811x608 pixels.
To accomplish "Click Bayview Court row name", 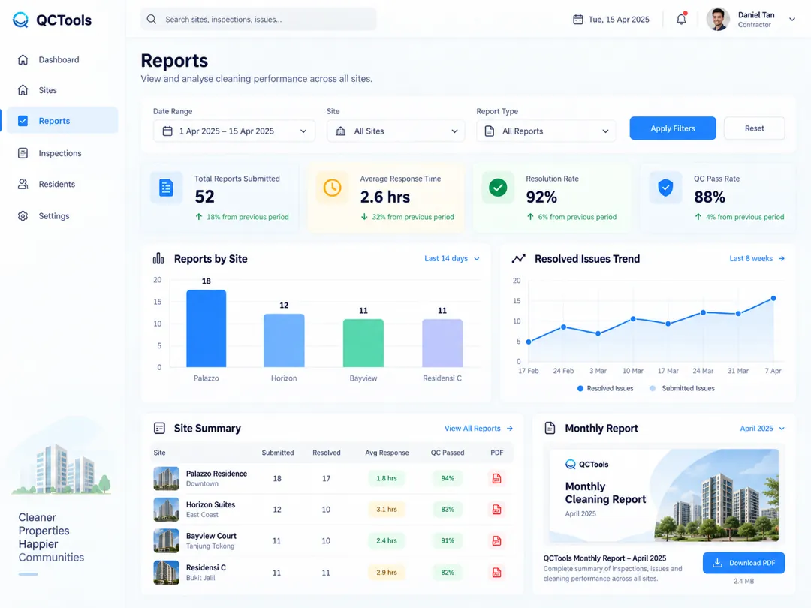I will coord(211,536).
